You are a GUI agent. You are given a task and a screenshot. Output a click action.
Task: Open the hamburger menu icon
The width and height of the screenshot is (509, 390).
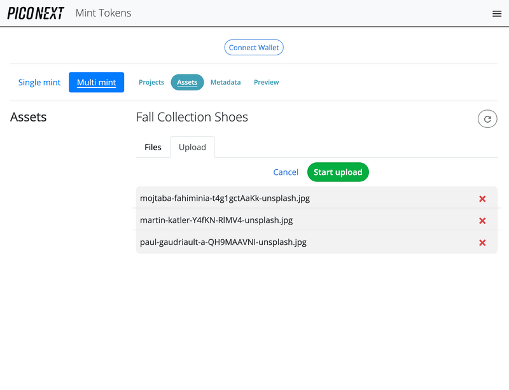pos(497,13)
